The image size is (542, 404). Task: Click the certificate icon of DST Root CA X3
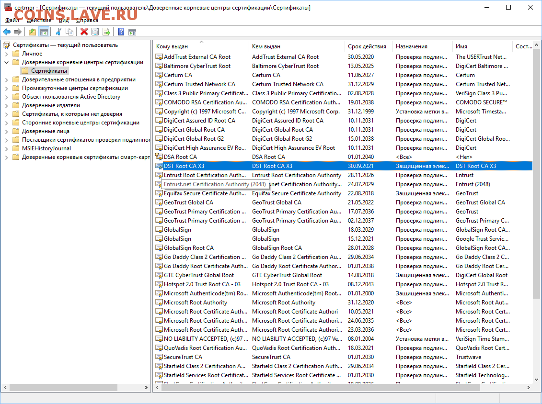pos(159,166)
